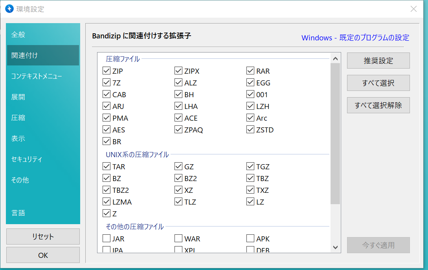
Task: Confirm with the OK button
Action: (43, 255)
